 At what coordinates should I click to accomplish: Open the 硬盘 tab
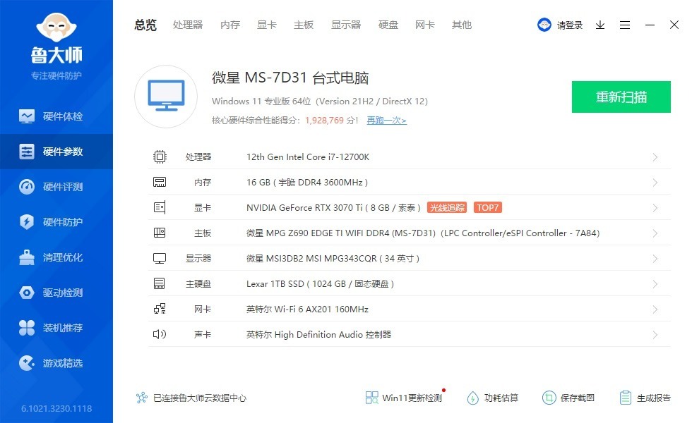click(388, 24)
